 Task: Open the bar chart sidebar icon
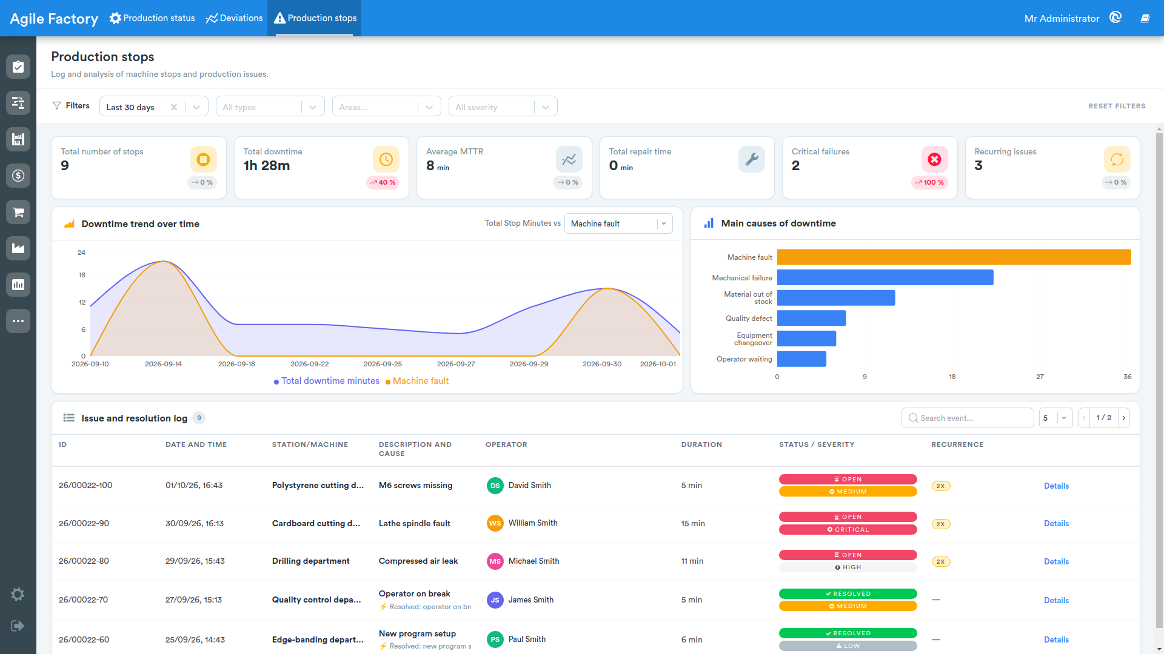pos(18,285)
